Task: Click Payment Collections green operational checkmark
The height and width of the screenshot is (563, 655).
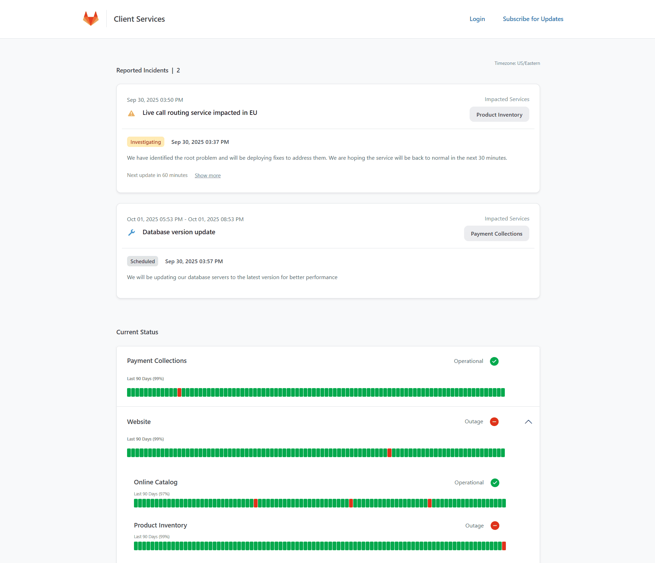Action: point(494,361)
